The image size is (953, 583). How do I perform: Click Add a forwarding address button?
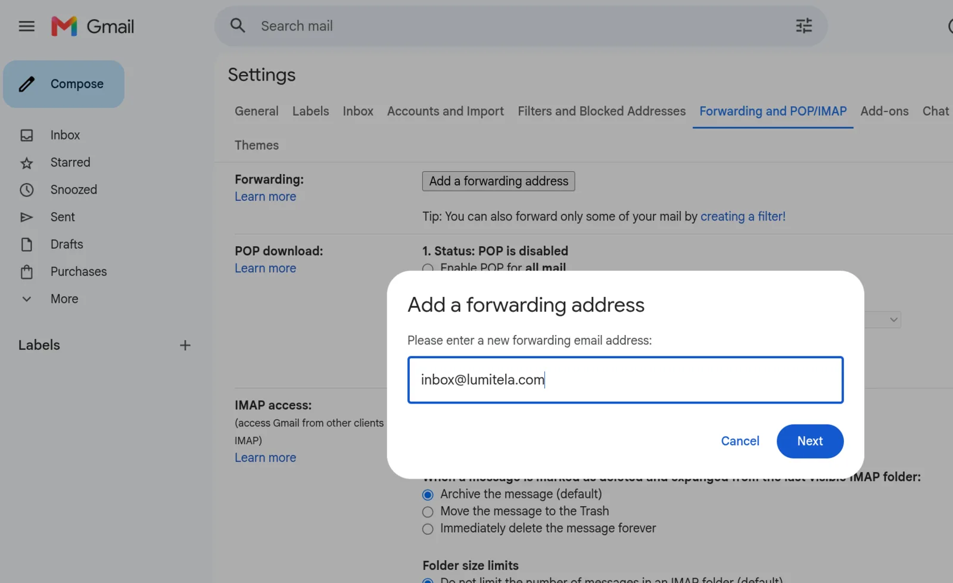point(499,181)
